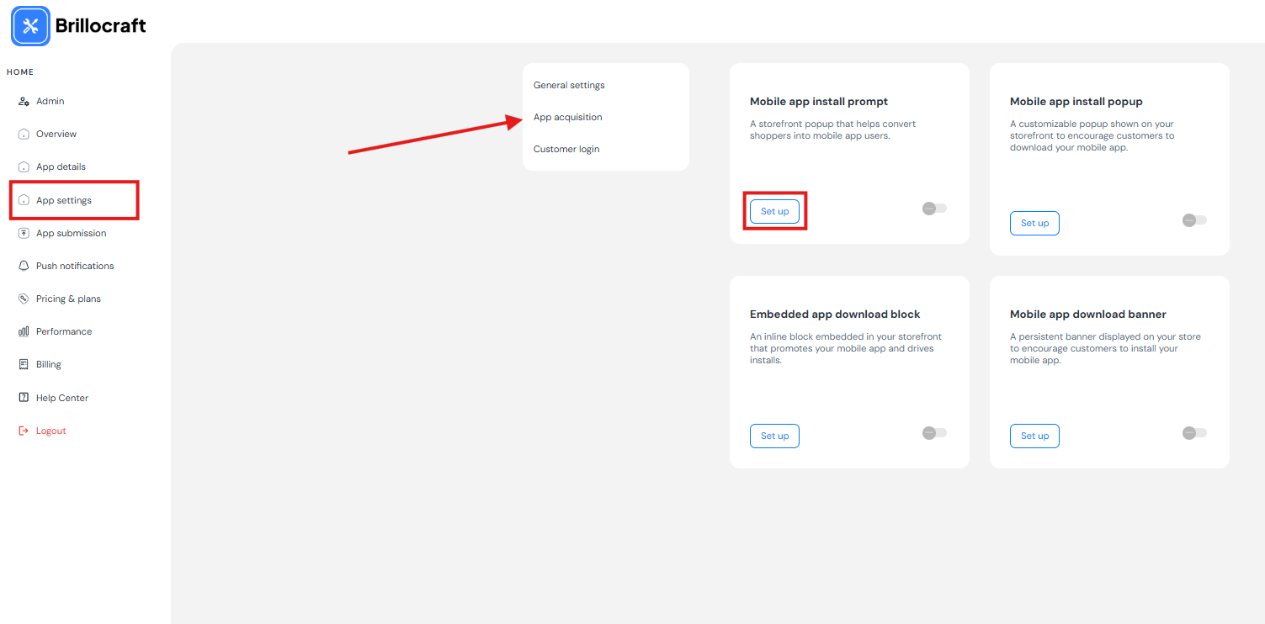Open the General settings tab
The height and width of the screenshot is (624, 1265).
tap(569, 85)
